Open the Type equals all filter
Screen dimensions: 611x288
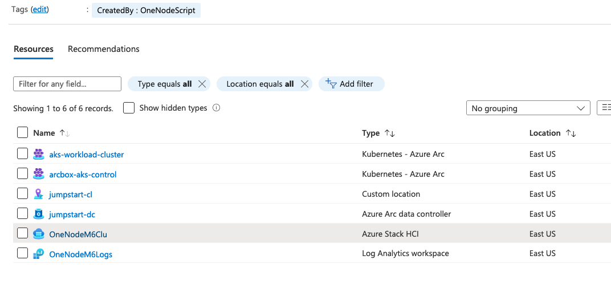tap(165, 84)
